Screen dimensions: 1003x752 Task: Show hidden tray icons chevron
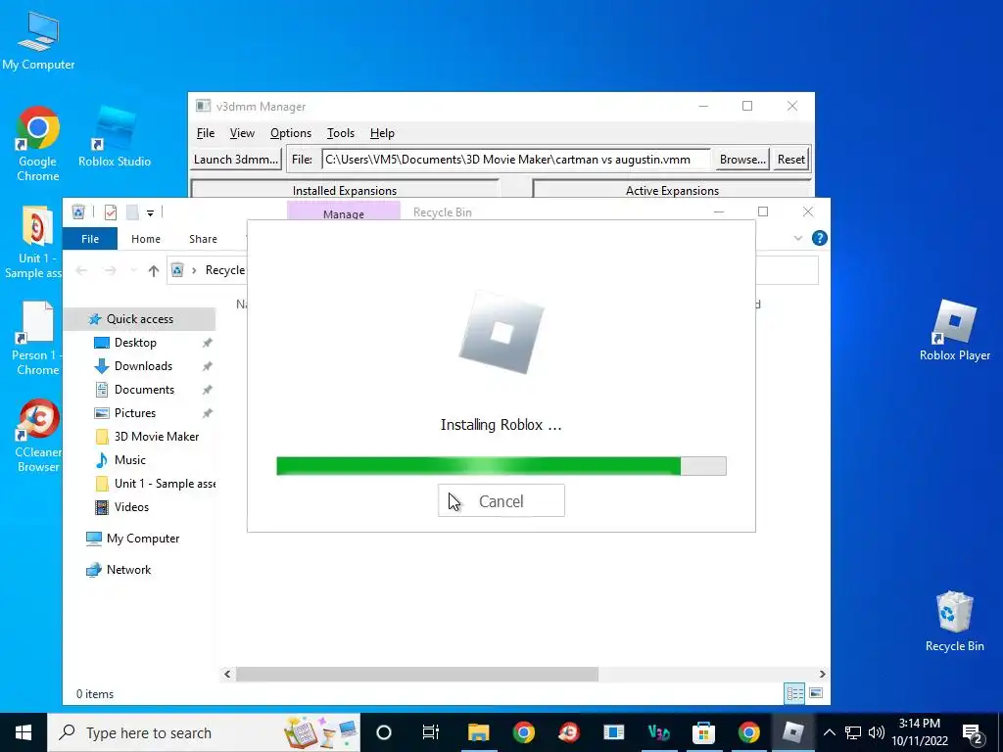829,732
